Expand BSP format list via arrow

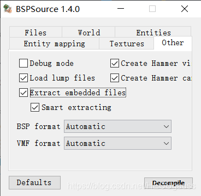tap(166, 126)
